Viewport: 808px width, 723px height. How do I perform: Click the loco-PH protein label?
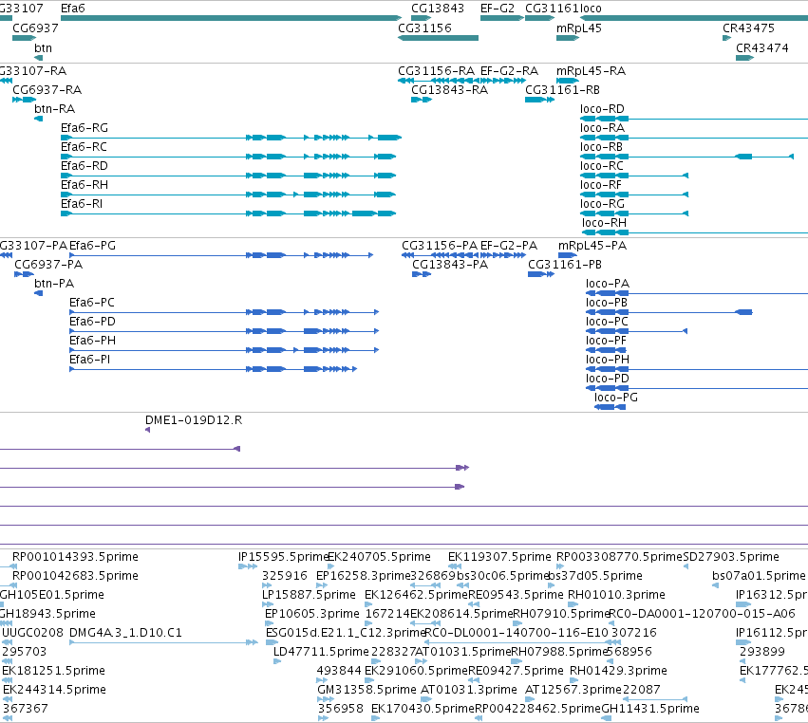click(608, 360)
